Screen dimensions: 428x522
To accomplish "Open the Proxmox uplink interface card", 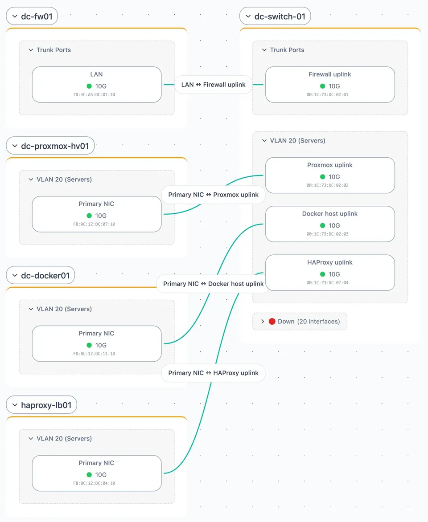I will click(x=330, y=175).
